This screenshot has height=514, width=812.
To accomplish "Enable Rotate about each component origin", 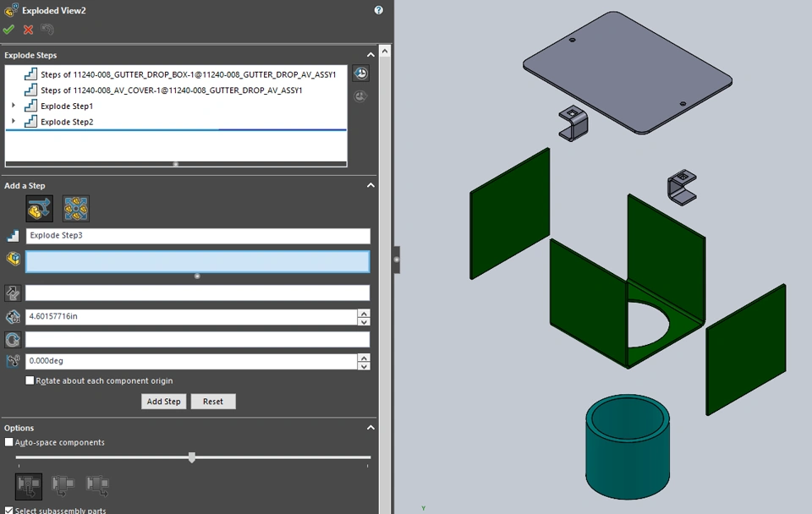I will [30, 380].
